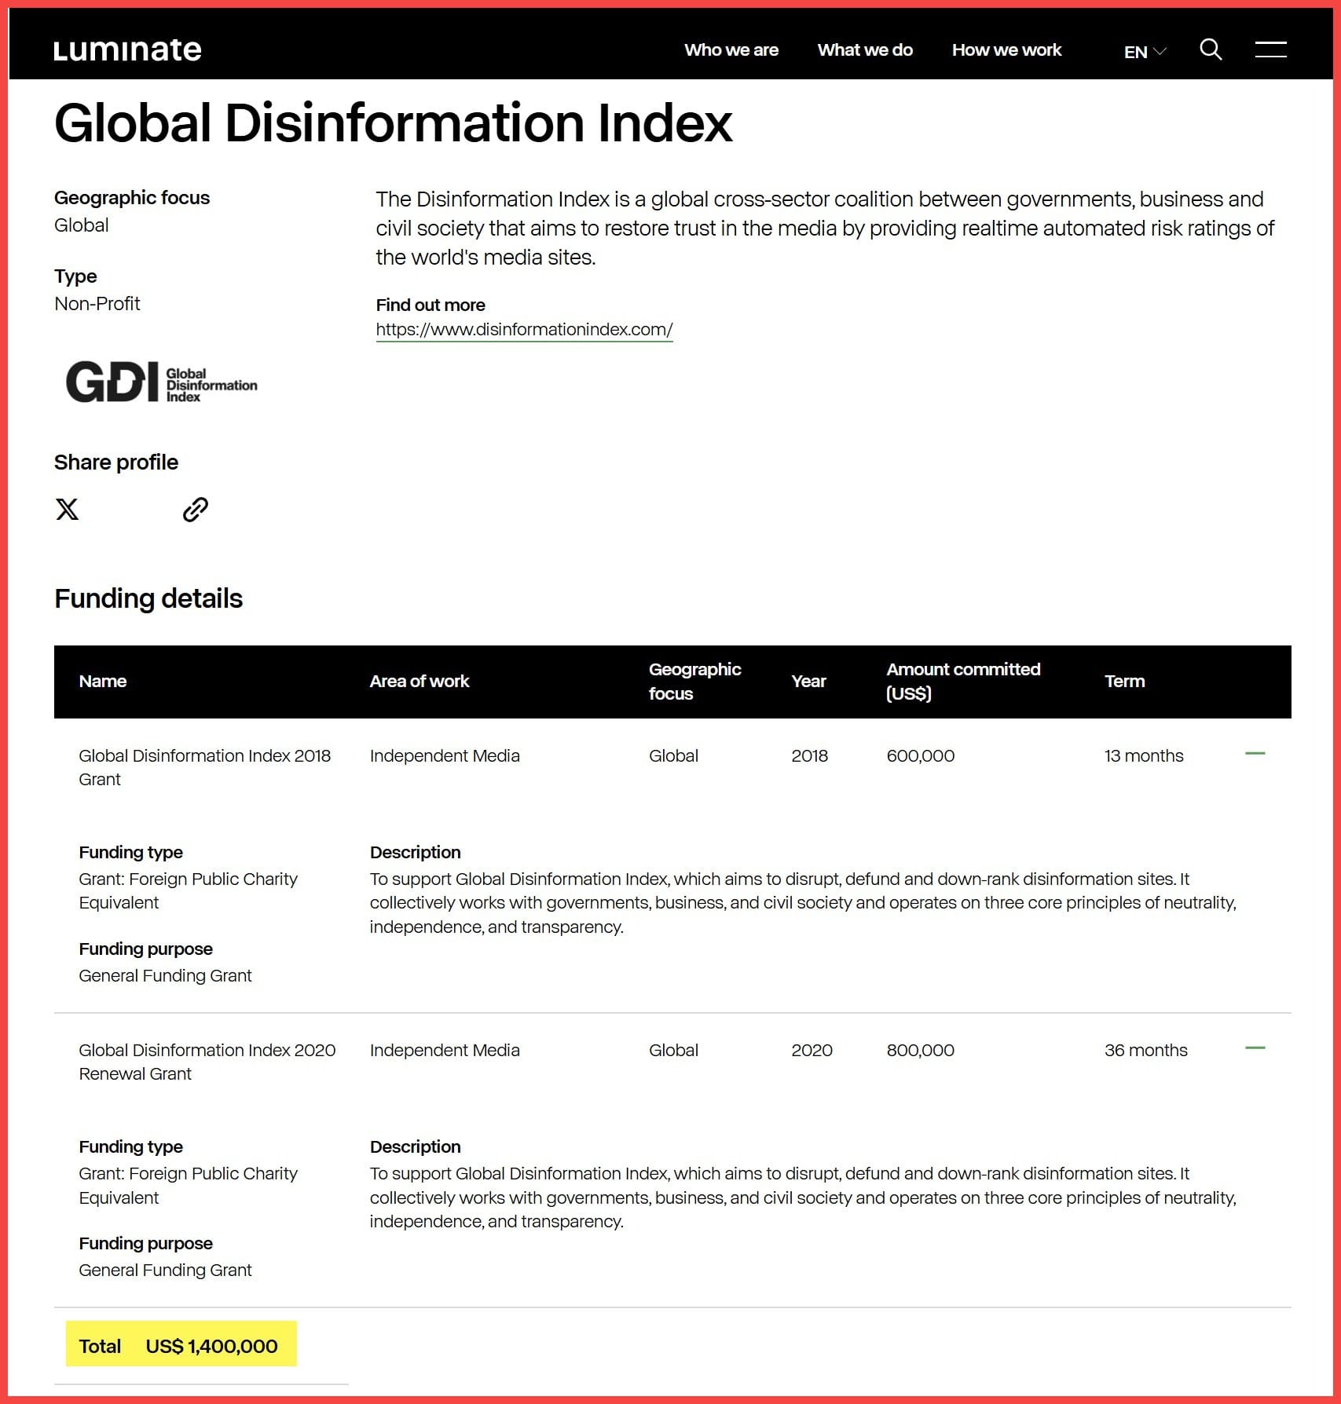The height and width of the screenshot is (1404, 1341).
Task: Open the How we work menu
Action: tap(1006, 50)
